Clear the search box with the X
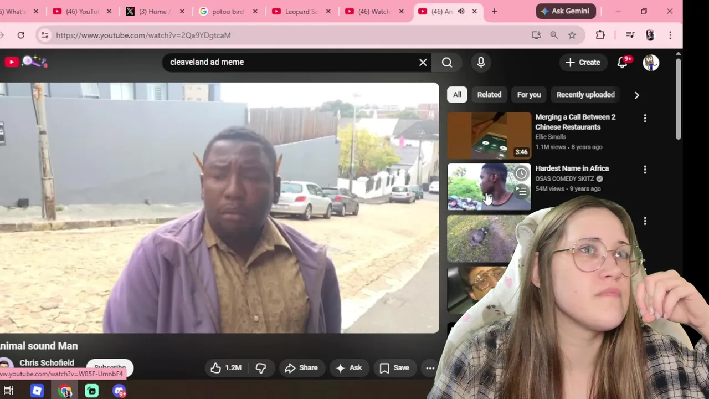The height and width of the screenshot is (399, 709). pyautogui.click(x=423, y=62)
